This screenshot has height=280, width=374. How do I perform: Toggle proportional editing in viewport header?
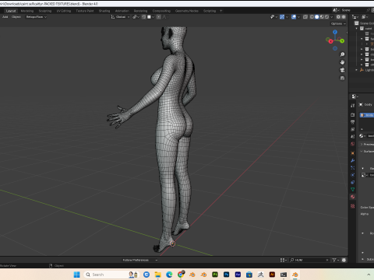click(159, 17)
